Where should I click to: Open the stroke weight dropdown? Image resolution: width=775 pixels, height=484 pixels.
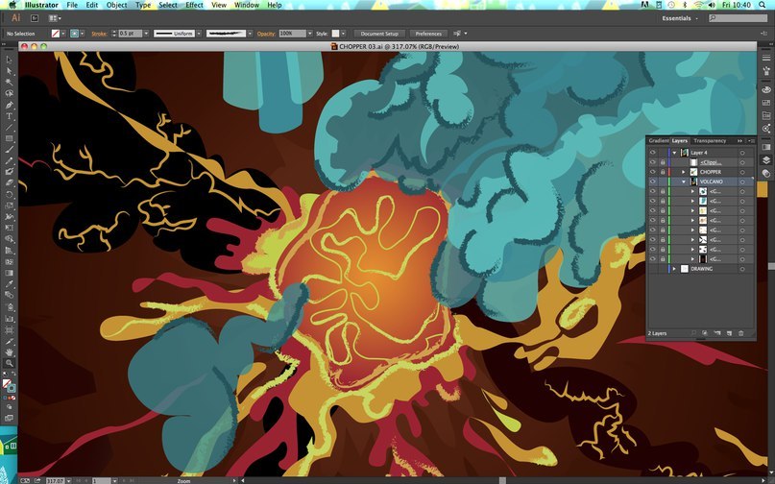[x=146, y=34]
